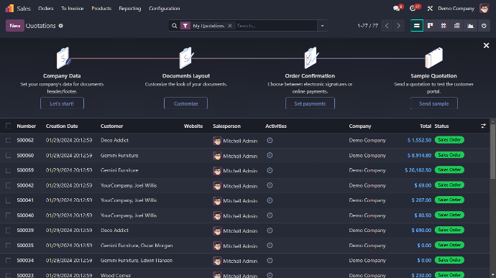Screen dimensions: 496x278
Task: Open the Reporting menu
Action: (130, 9)
